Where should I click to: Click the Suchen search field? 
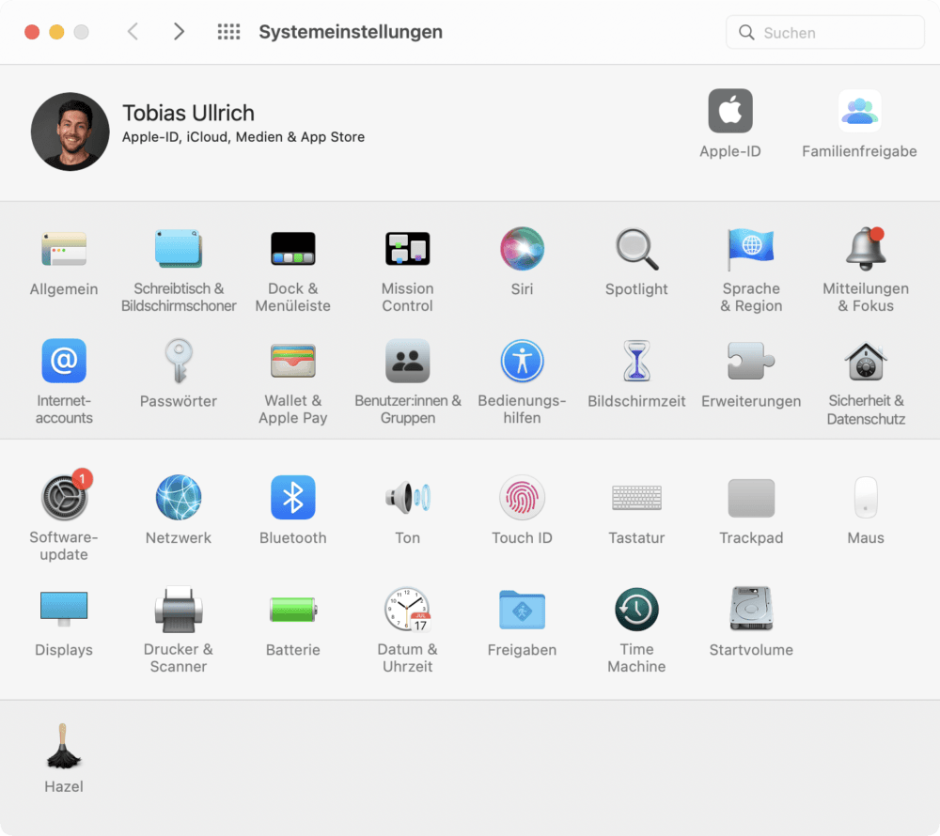coord(825,32)
